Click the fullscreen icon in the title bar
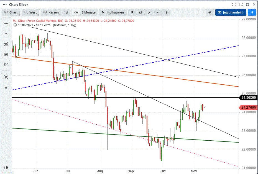258x174 pixels. click(x=234, y=4)
